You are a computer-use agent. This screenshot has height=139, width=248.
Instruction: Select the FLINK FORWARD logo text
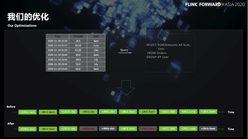203,5
